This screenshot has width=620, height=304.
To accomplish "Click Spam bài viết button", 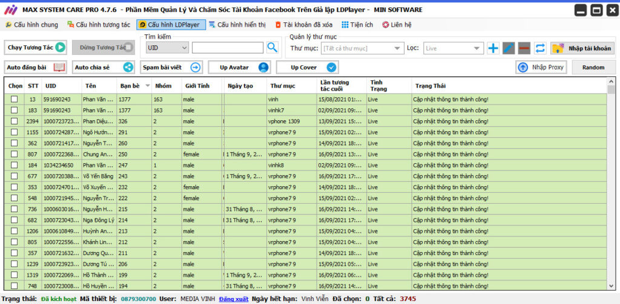I will (x=171, y=68).
